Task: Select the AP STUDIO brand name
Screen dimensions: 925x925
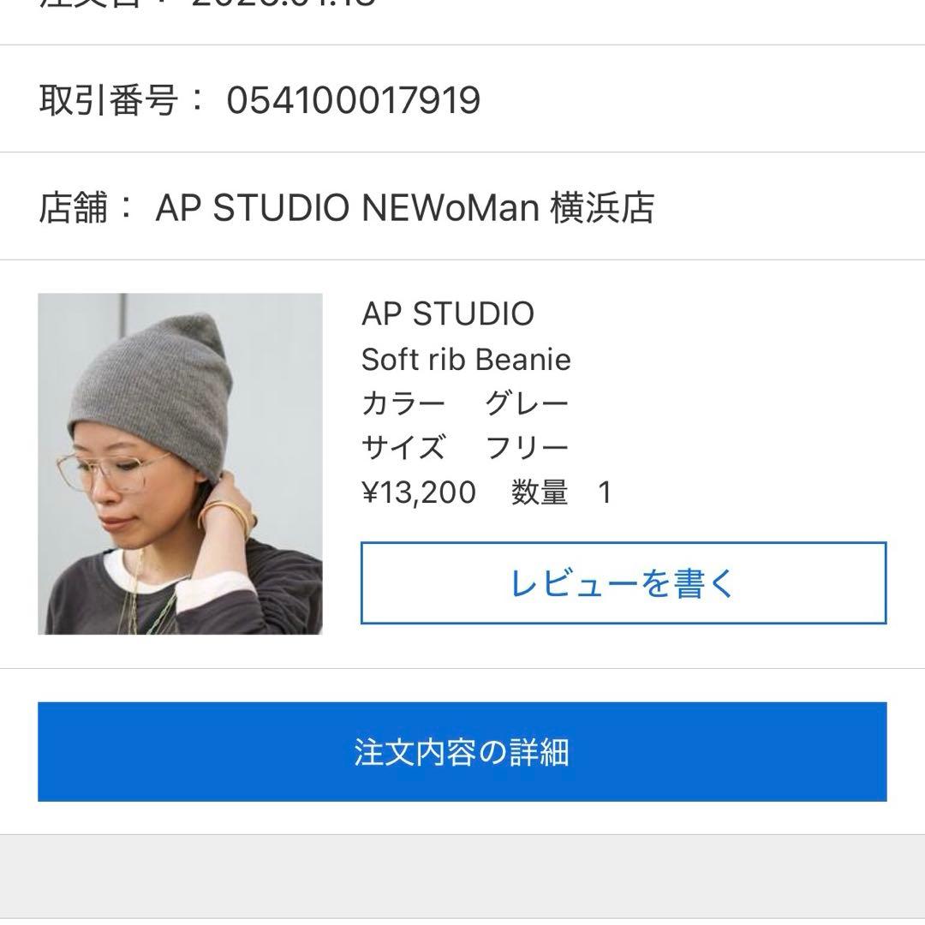Action: [x=446, y=314]
